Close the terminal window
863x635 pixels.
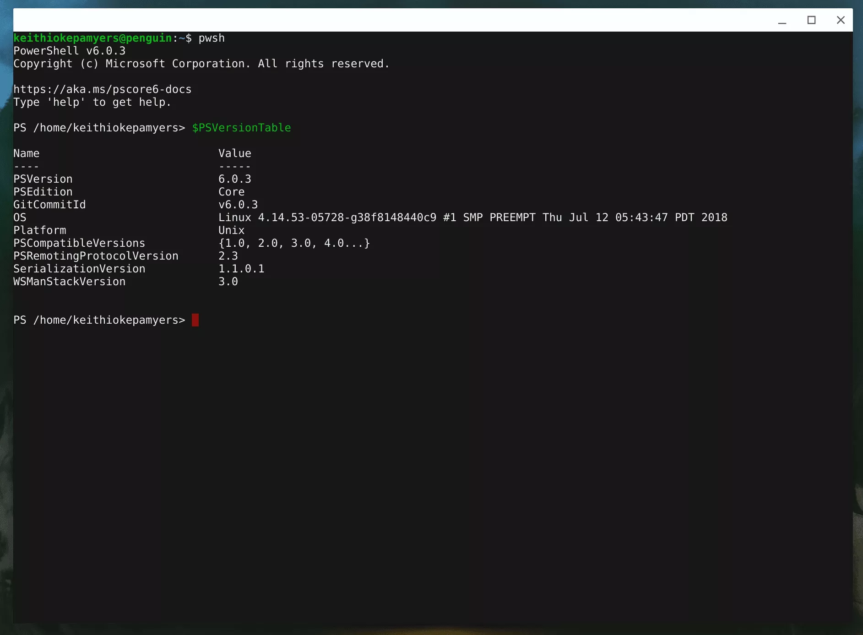(x=841, y=20)
